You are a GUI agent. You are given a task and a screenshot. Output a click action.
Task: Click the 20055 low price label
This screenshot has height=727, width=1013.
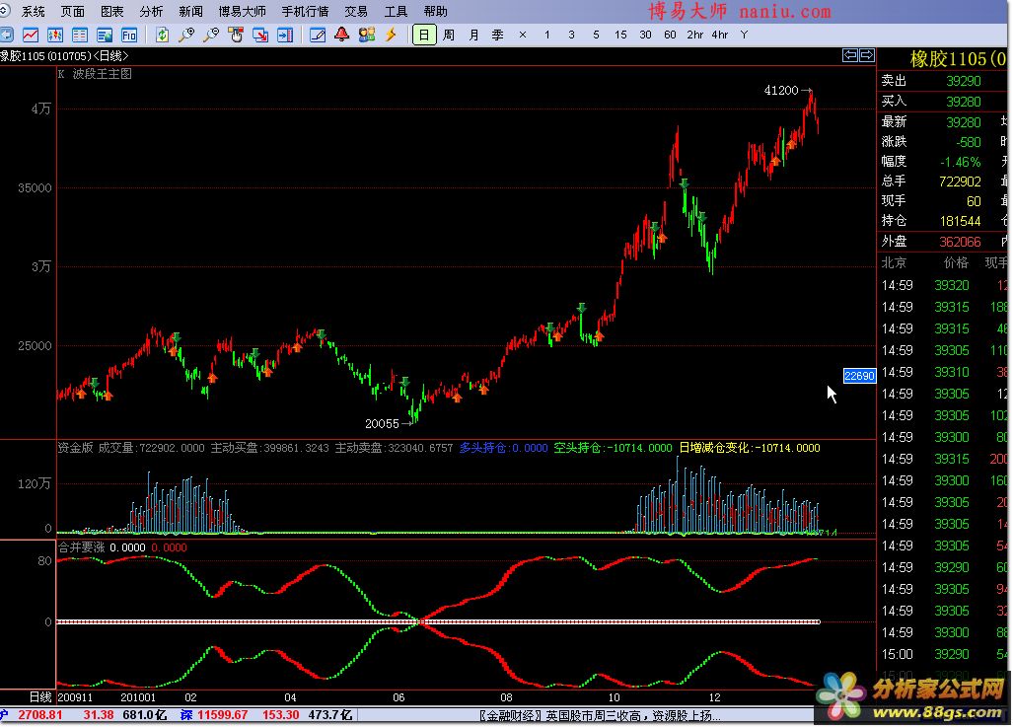click(382, 423)
